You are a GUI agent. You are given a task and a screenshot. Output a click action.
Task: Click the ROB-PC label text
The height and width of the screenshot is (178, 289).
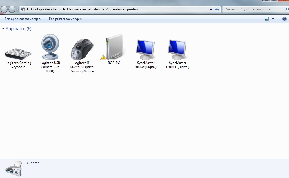point(114,63)
